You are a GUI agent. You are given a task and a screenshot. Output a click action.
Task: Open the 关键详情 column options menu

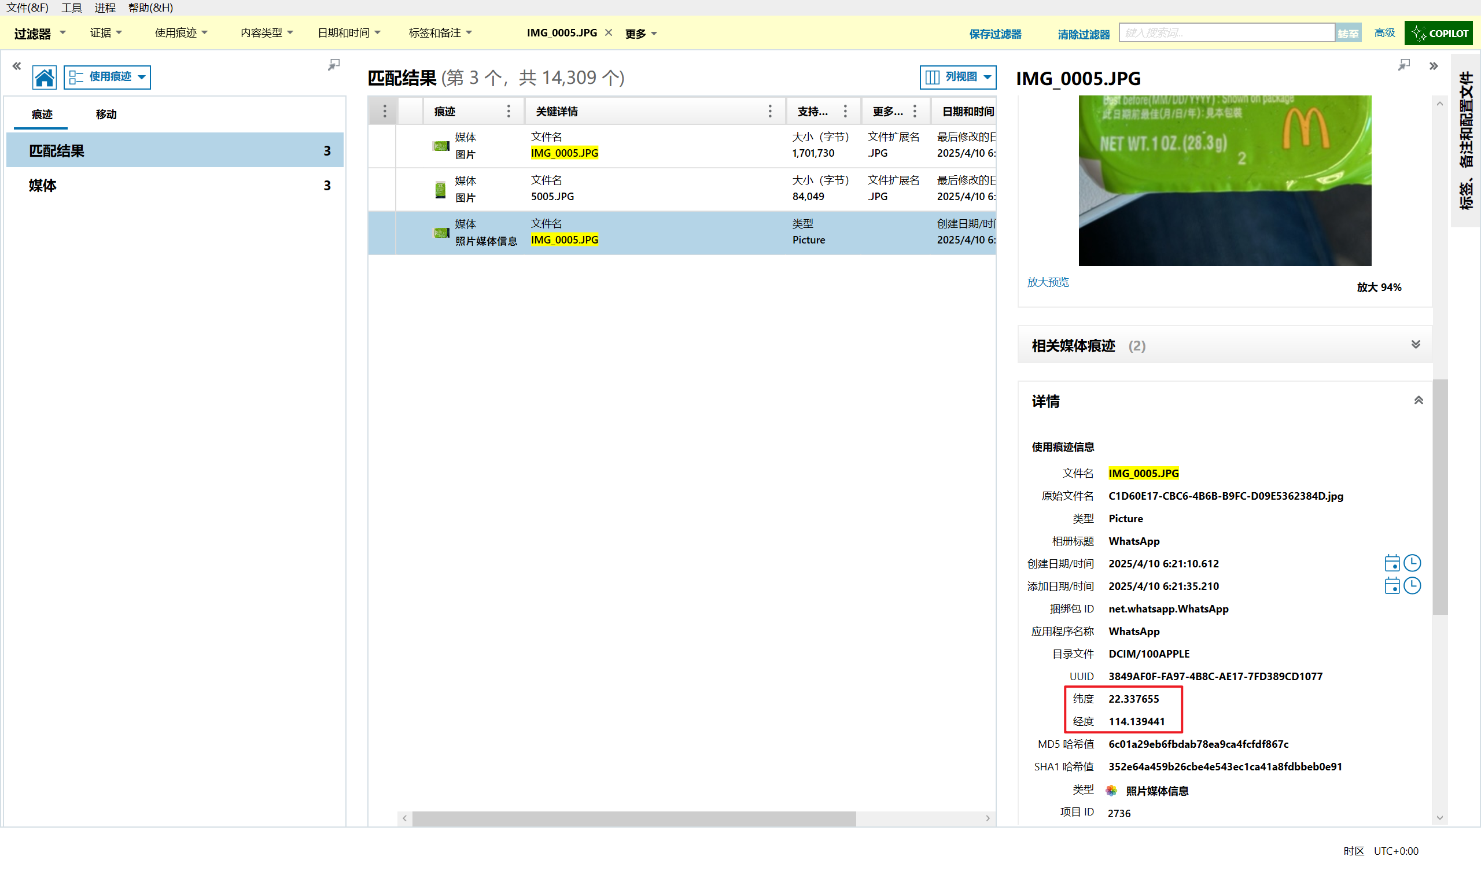[770, 111]
